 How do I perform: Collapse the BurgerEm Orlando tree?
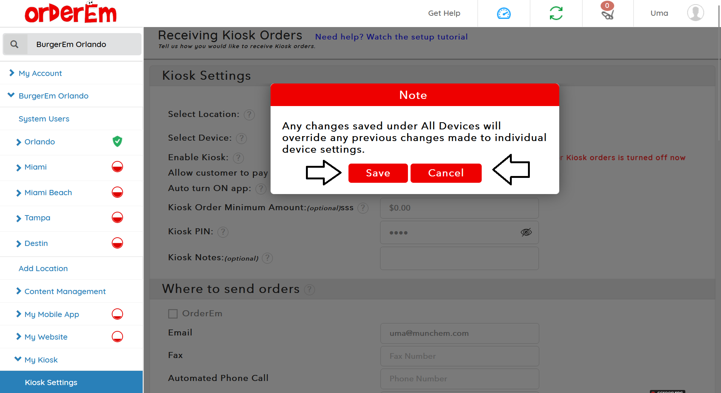coord(11,96)
